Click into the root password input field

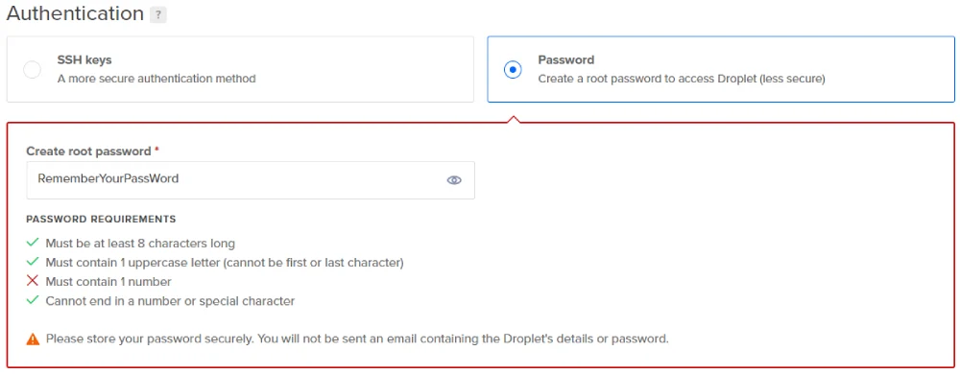point(251,180)
